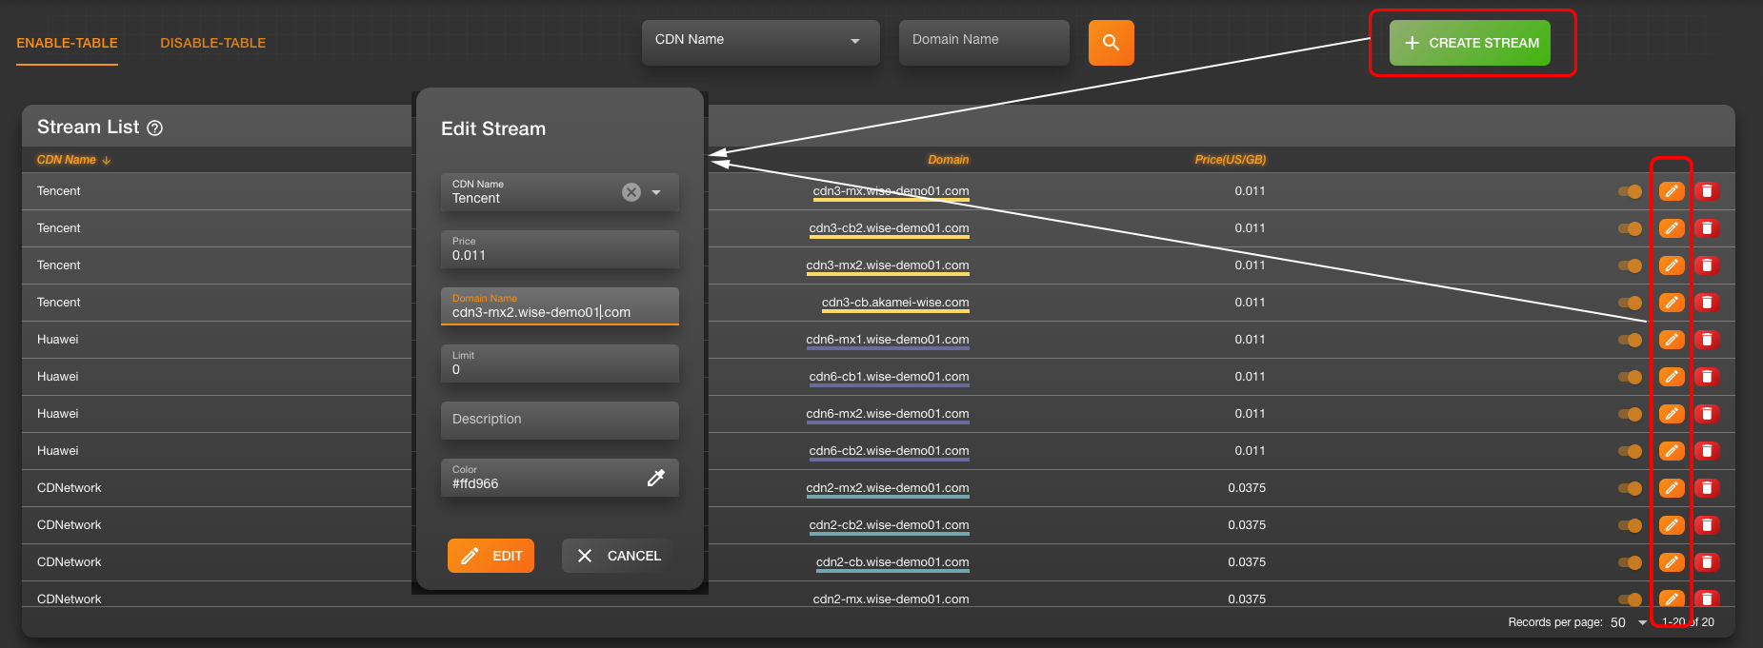1763x648 pixels.
Task: Edit the cdn2-mx2.wise-demo01.com stream row
Action: click(x=1672, y=488)
